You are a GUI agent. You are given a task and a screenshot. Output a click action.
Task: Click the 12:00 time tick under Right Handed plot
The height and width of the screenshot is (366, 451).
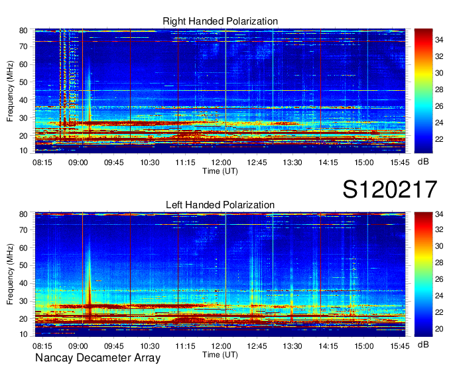pos(221,162)
